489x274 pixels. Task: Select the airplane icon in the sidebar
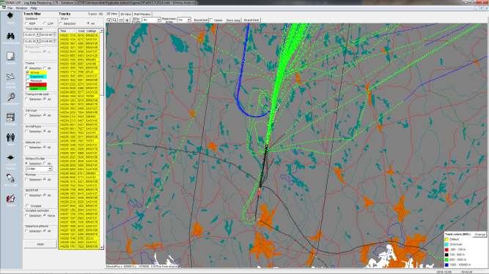click(10, 76)
